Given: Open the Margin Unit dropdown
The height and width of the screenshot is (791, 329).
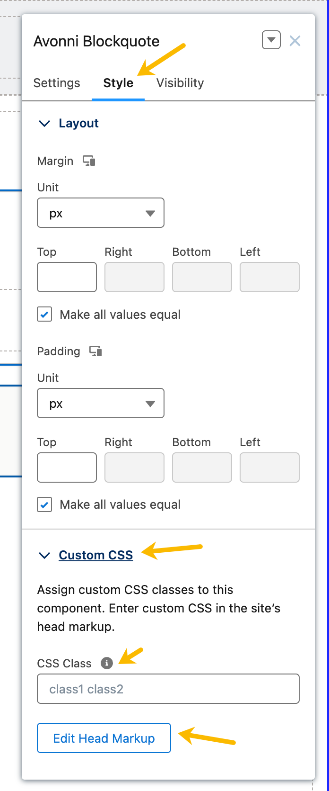Looking at the screenshot, I should pos(101,213).
